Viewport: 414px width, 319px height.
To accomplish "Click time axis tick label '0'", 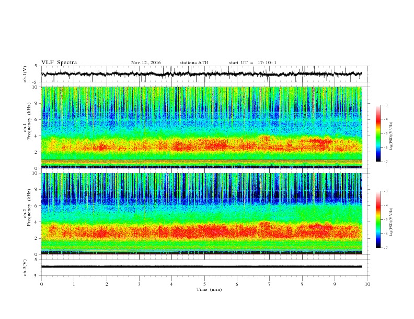I will coord(41,284).
